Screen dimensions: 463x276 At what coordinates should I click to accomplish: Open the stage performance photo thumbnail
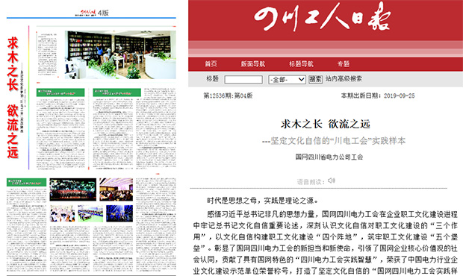pyautogui.click(x=73, y=189)
